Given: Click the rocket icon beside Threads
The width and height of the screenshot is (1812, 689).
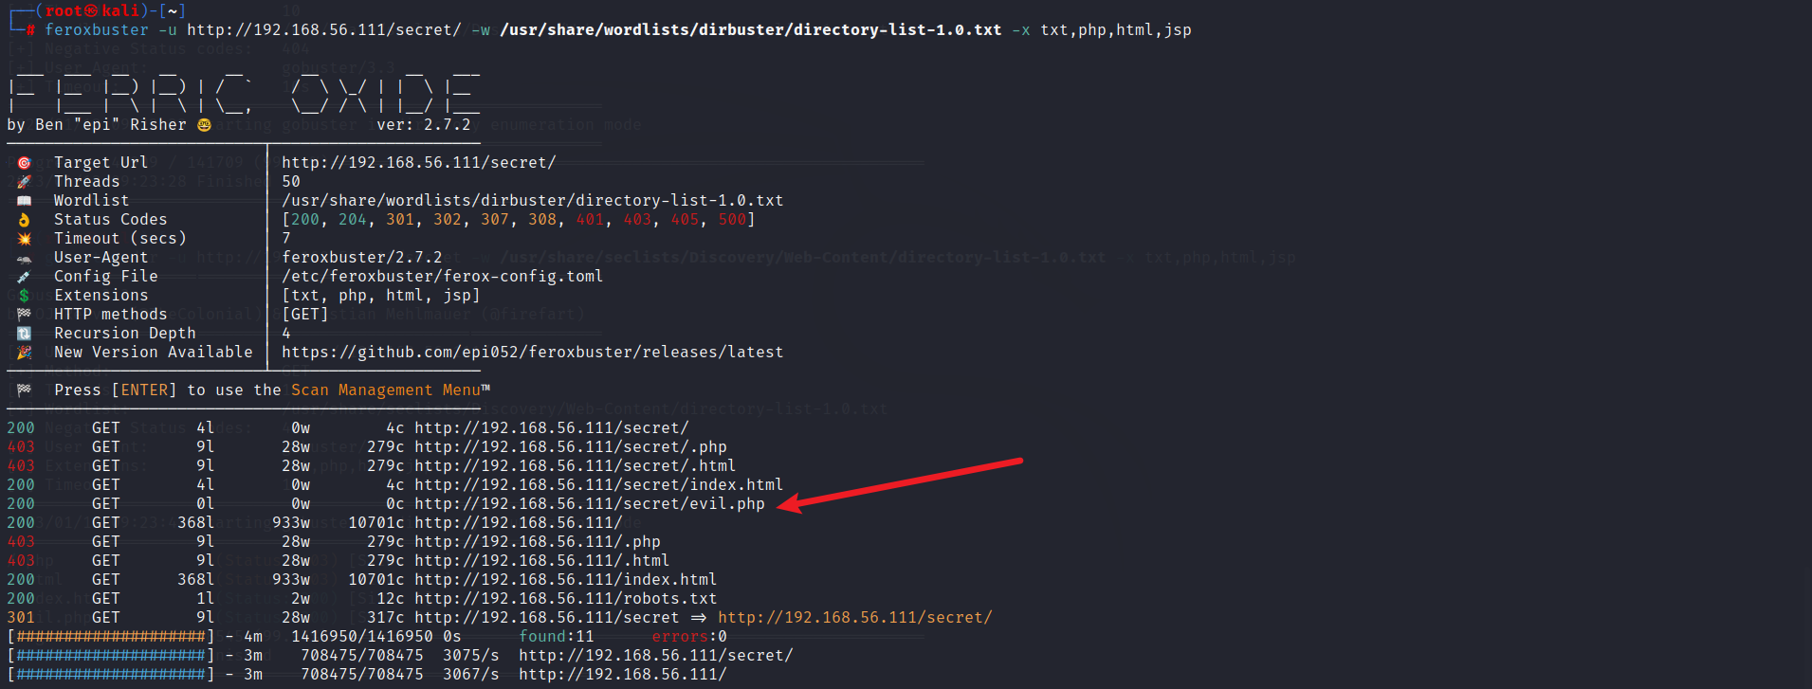Looking at the screenshot, I should (24, 182).
